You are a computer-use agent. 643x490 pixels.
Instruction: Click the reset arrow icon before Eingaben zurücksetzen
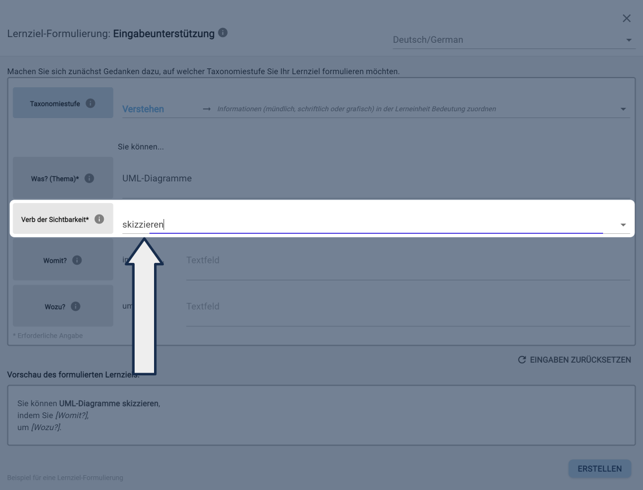tap(521, 360)
